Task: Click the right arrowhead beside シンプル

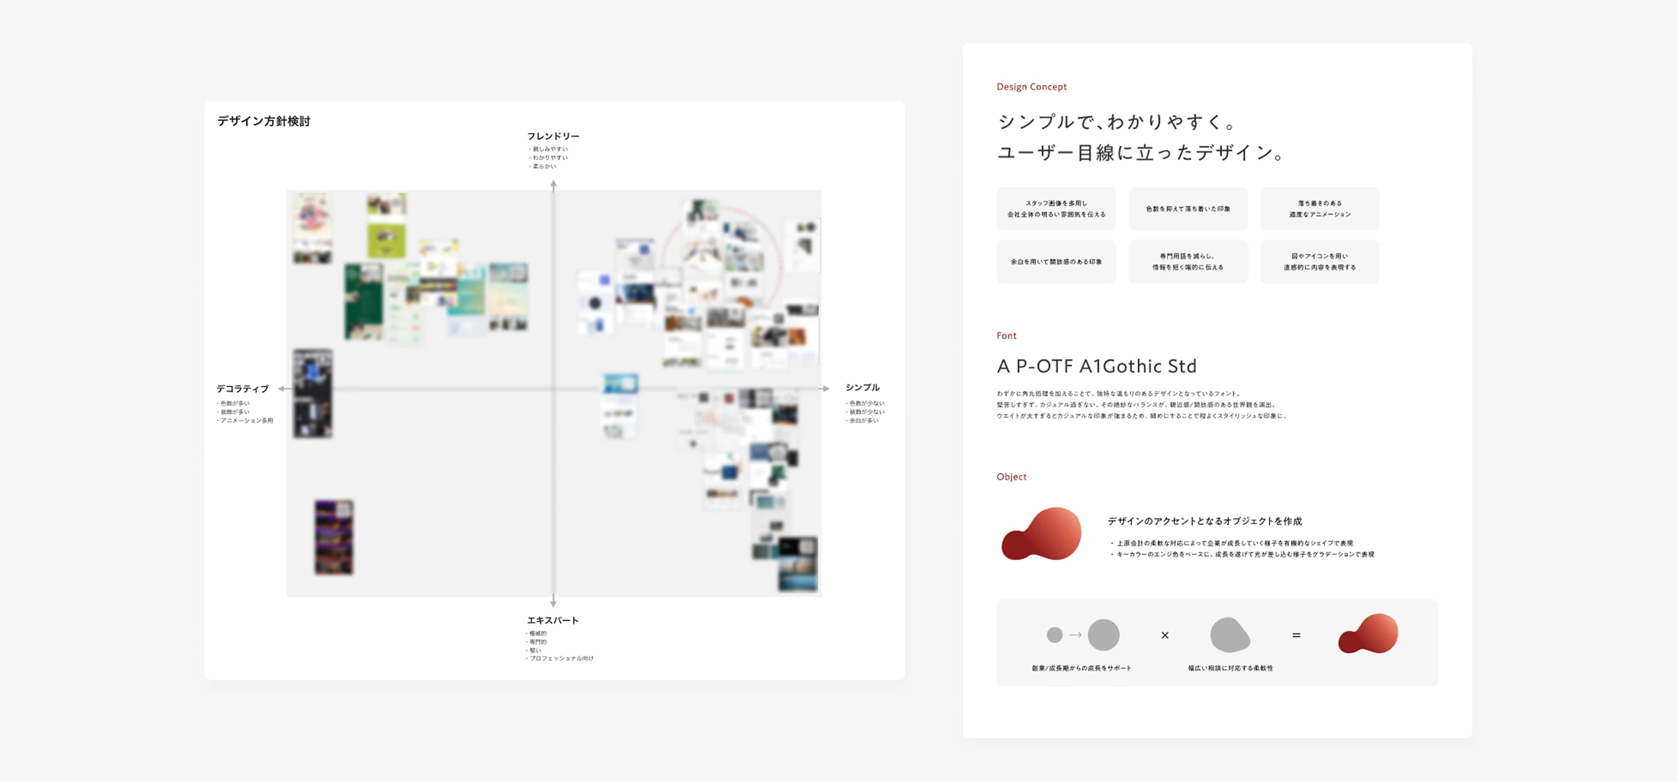Action: click(x=825, y=388)
